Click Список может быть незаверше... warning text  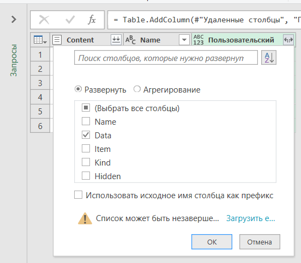[x=157, y=218]
